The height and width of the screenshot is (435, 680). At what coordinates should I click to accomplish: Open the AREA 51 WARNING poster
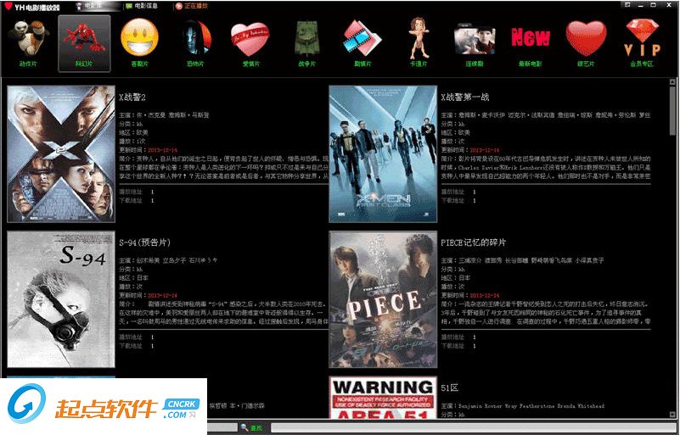point(383,398)
